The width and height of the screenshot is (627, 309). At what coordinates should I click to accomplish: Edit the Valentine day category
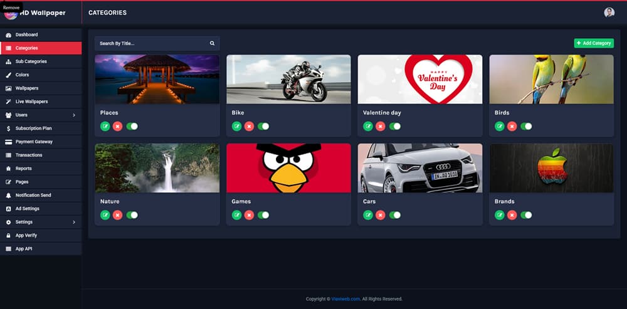368,127
